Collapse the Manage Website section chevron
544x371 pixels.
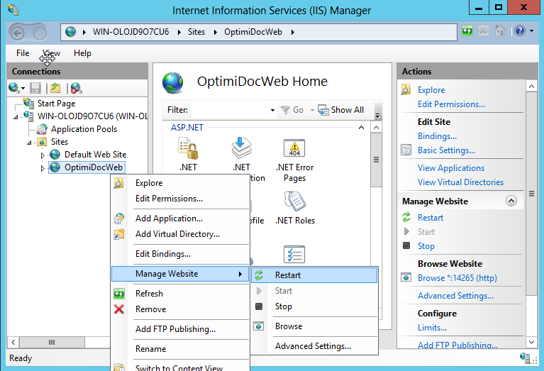[x=510, y=201]
